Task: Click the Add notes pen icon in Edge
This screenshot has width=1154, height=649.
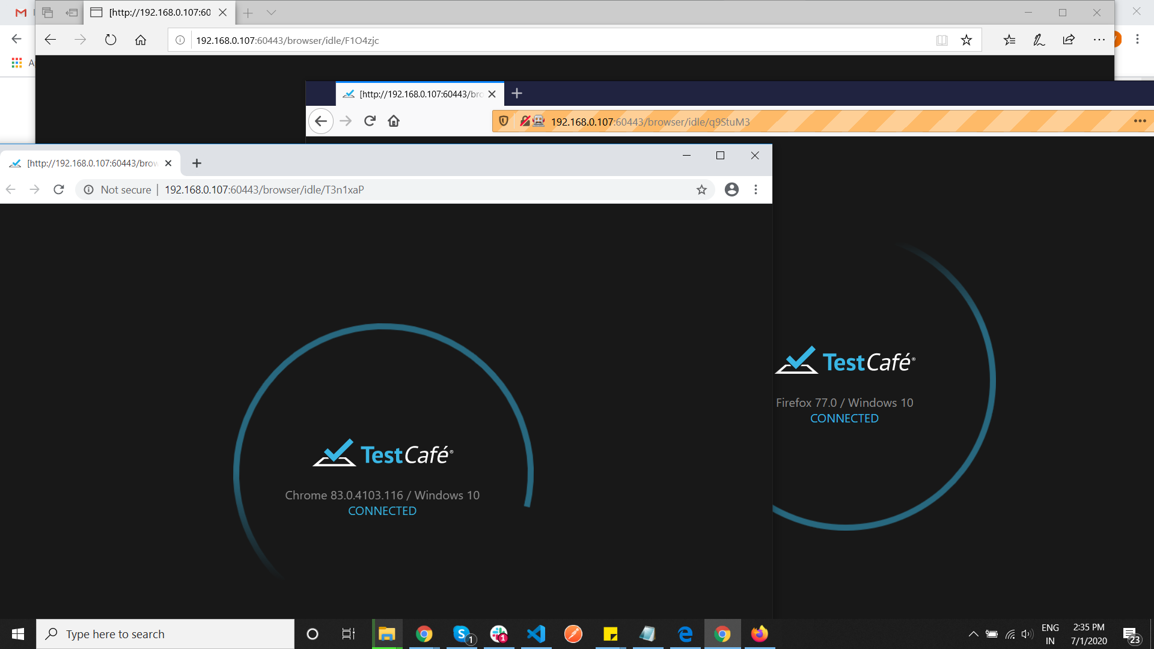Action: (1038, 40)
